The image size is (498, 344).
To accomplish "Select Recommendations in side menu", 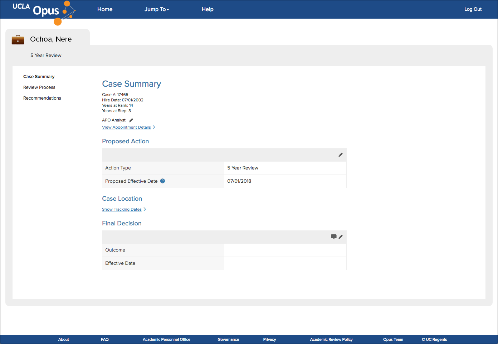I will coord(42,98).
